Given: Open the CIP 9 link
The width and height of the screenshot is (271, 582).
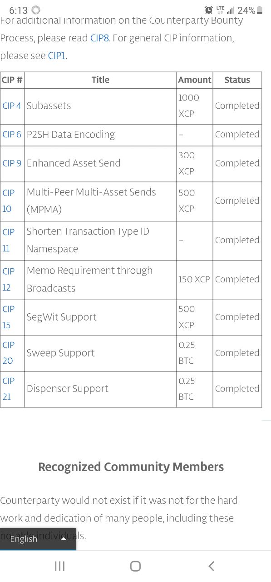Looking at the screenshot, I should (12, 163).
